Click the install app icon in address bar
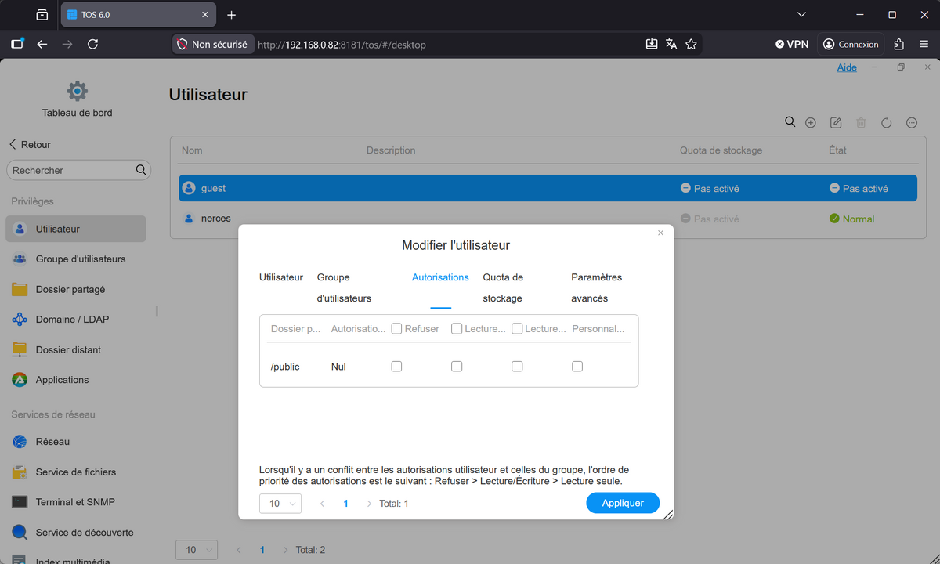Viewport: 940px width, 564px height. pyautogui.click(x=652, y=45)
